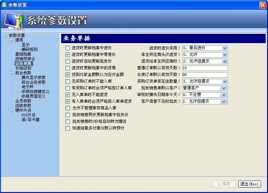Screen dimensions: 268x193
Task: Select 连锁参数 in the tree
Action: click(x=23, y=106)
